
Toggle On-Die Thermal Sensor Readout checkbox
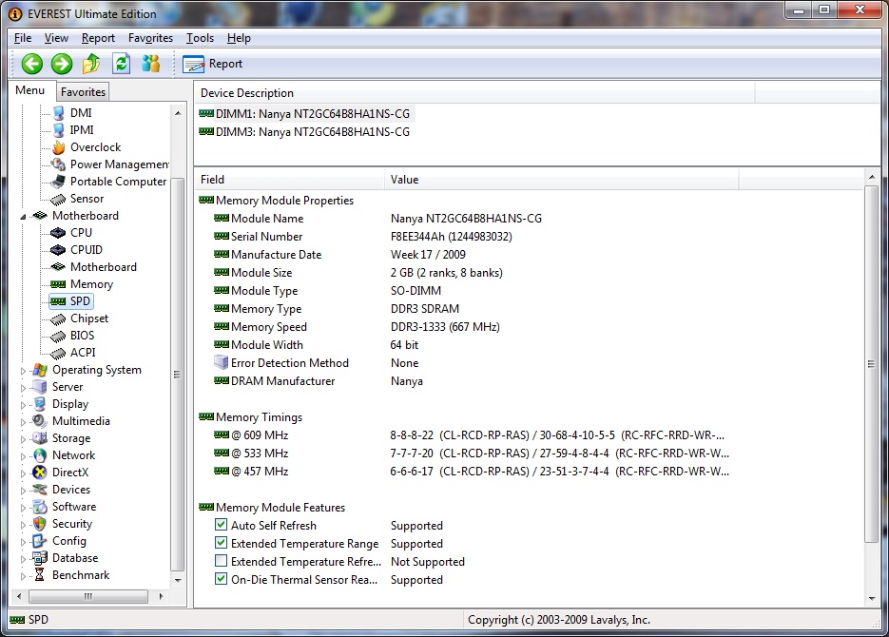pos(222,579)
